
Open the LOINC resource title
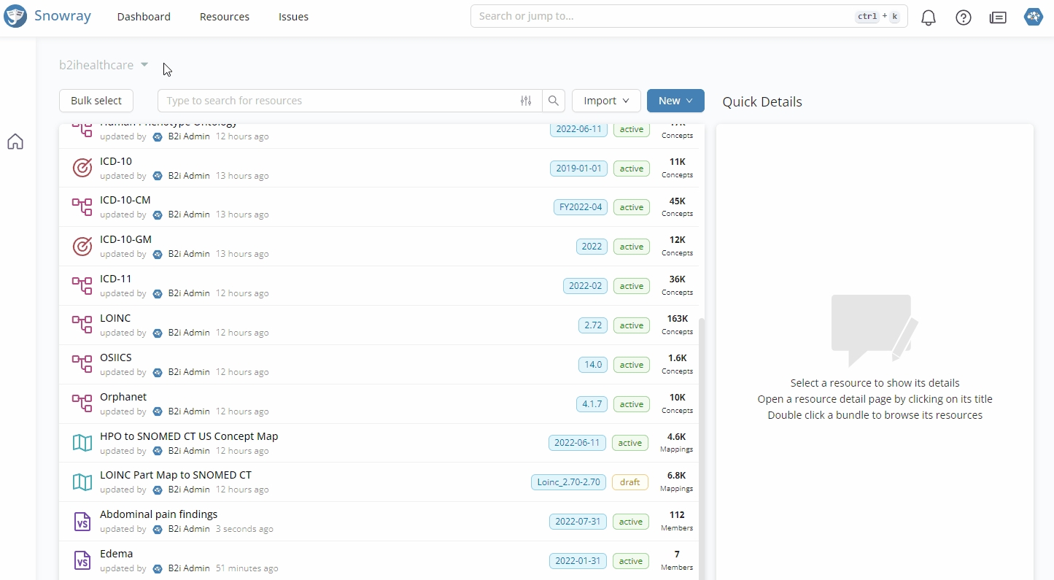(115, 318)
